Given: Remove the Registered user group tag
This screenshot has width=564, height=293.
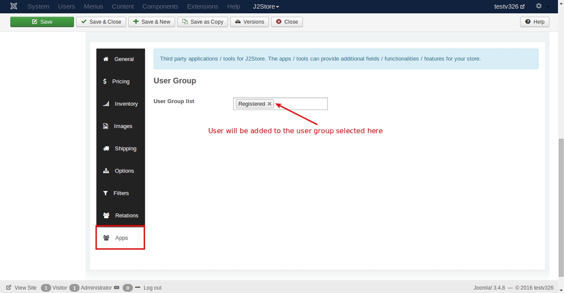Looking at the screenshot, I should (269, 104).
